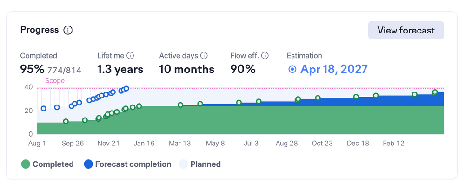Image resolution: width=465 pixels, height=190 pixels.
Task: Select the last green data point on the chart
Action: point(435,92)
